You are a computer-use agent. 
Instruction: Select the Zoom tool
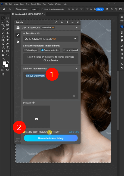(x=7, y=55)
